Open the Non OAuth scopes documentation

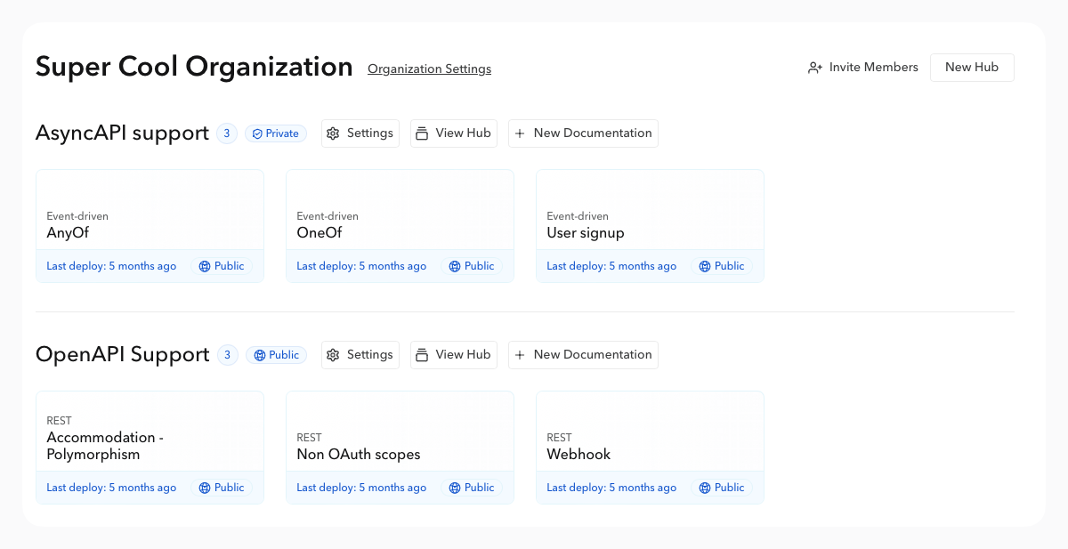coord(400,436)
